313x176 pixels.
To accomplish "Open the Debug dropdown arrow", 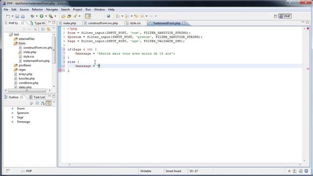I will (x=37, y=16).
